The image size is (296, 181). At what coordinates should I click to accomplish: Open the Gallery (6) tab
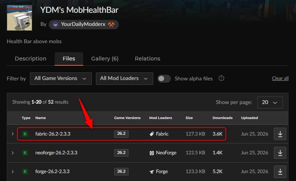105,59
